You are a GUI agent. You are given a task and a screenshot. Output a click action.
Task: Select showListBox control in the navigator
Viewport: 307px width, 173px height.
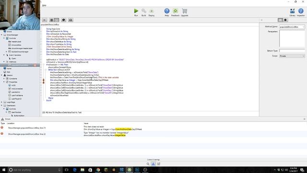(x=16, y=45)
